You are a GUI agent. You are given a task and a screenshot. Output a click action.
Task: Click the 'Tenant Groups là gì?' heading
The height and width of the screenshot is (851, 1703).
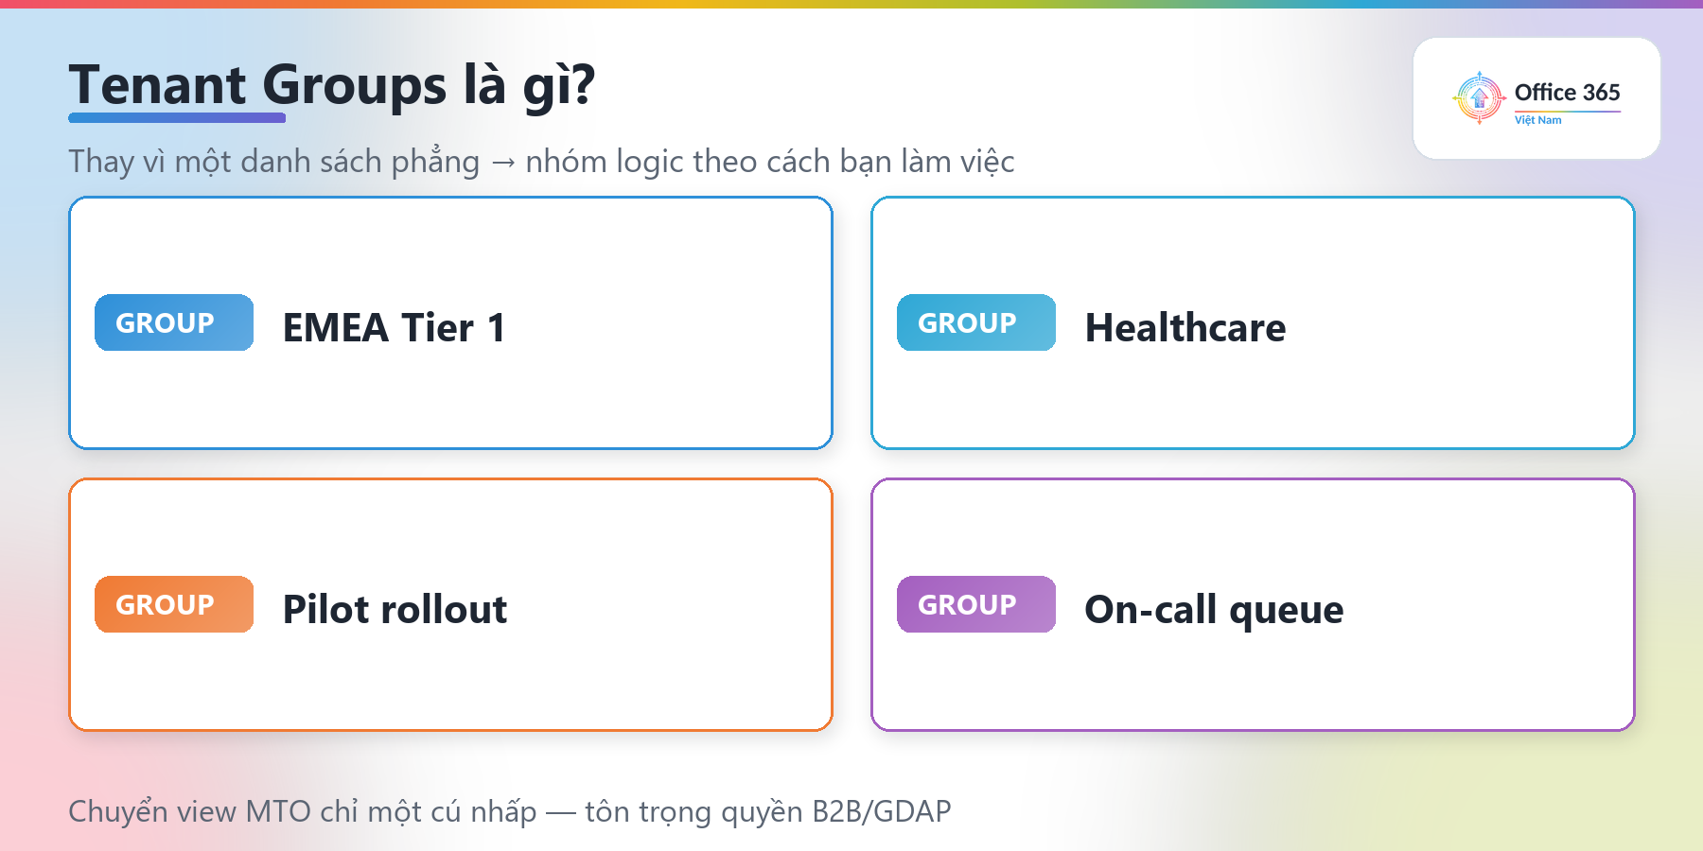(x=332, y=85)
